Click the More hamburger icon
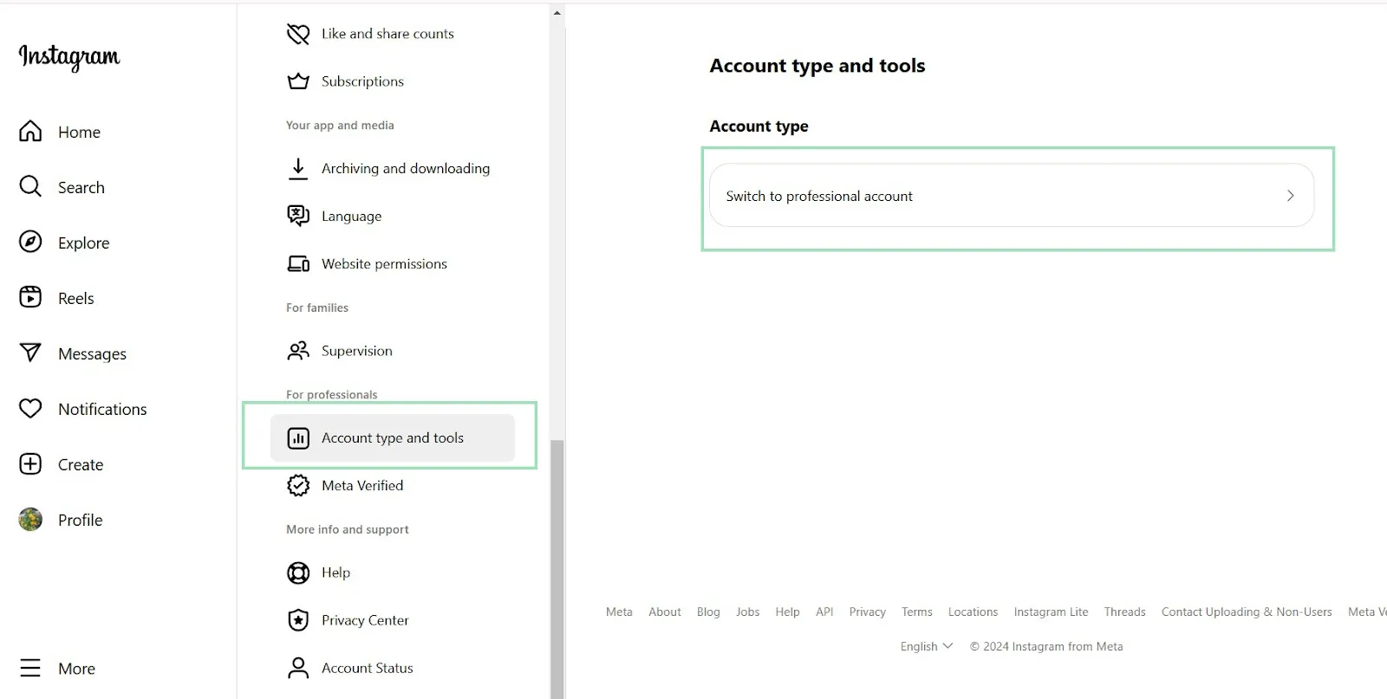 tap(30, 668)
